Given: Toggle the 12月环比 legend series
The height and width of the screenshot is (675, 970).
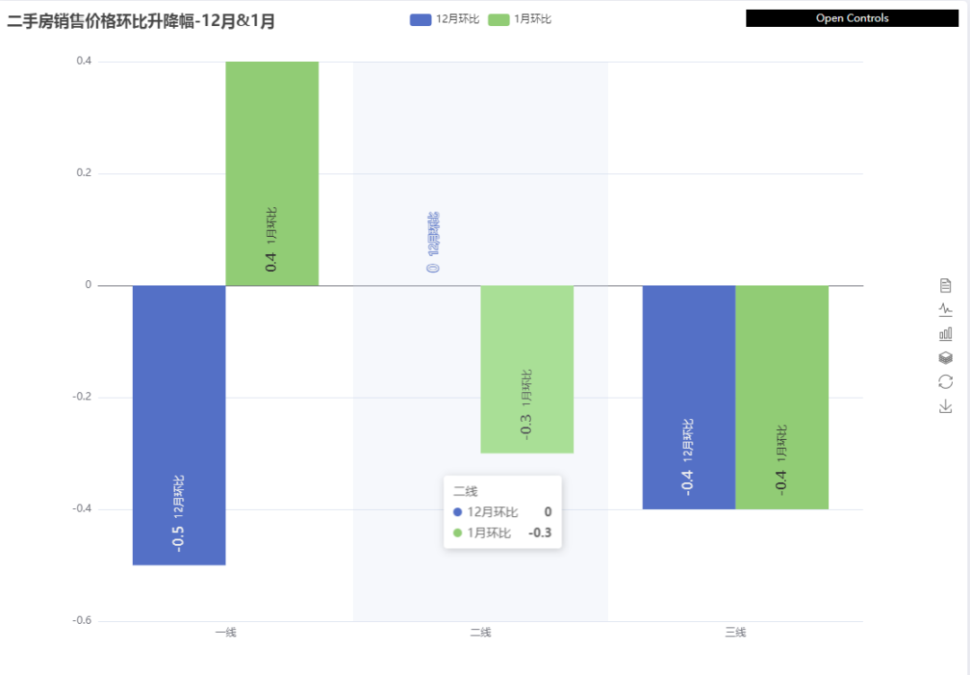Looking at the screenshot, I should [x=445, y=19].
